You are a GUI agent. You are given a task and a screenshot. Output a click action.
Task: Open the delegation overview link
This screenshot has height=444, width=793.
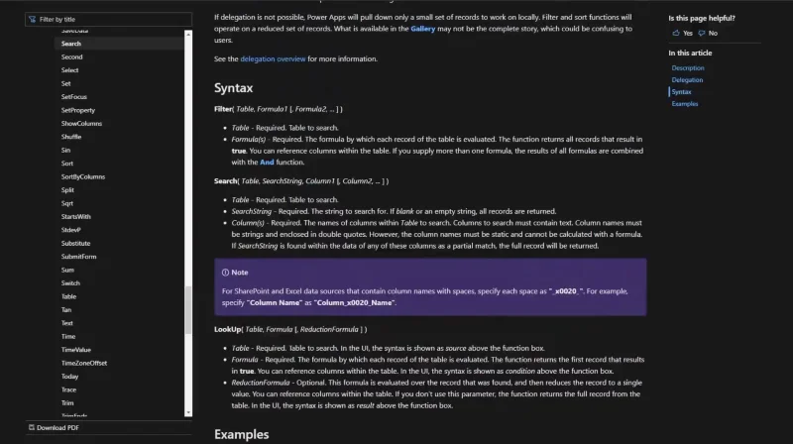(x=273, y=59)
